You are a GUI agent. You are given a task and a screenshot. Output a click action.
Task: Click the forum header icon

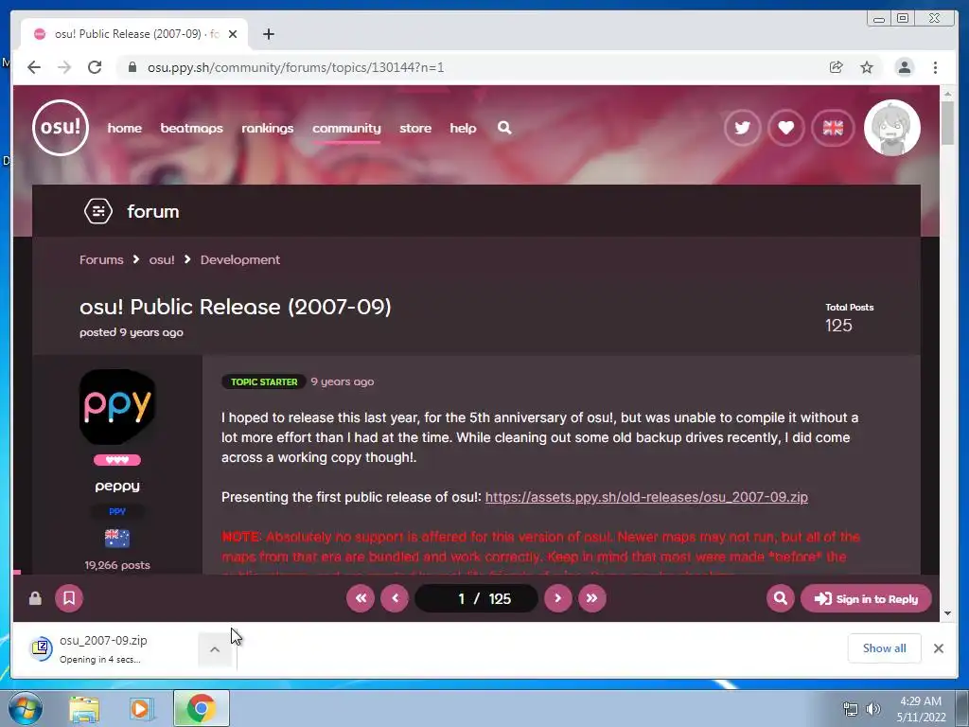coord(98,211)
